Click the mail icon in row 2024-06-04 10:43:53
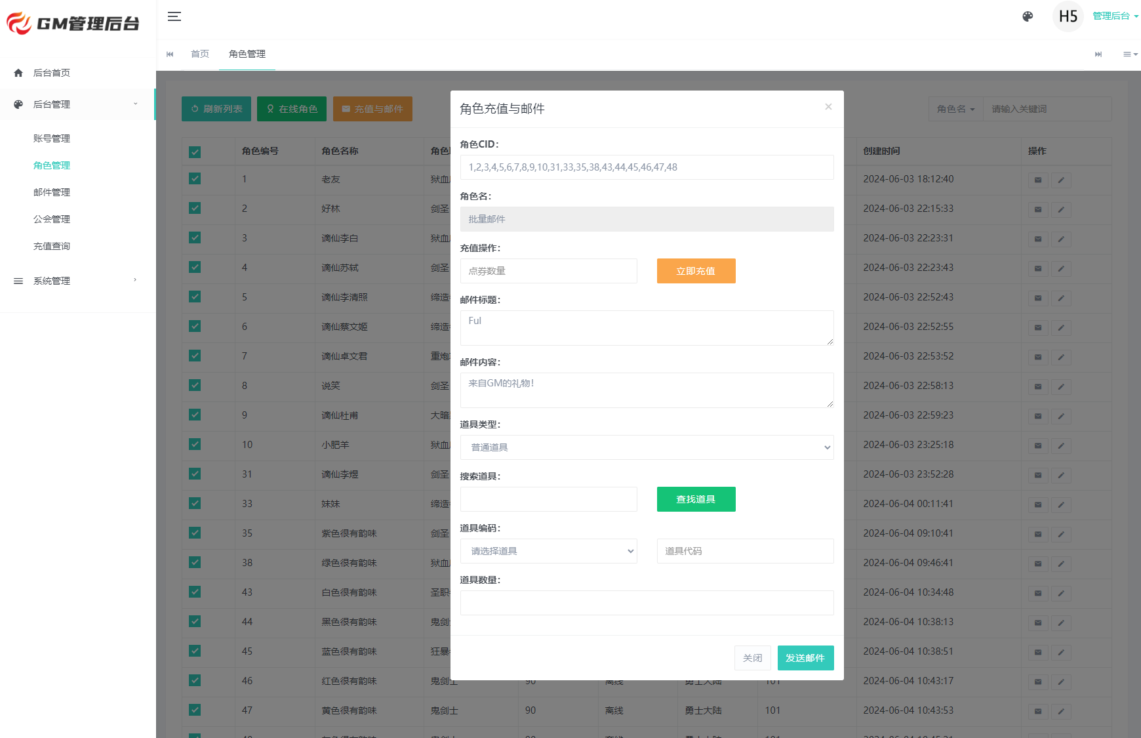 [1038, 711]
